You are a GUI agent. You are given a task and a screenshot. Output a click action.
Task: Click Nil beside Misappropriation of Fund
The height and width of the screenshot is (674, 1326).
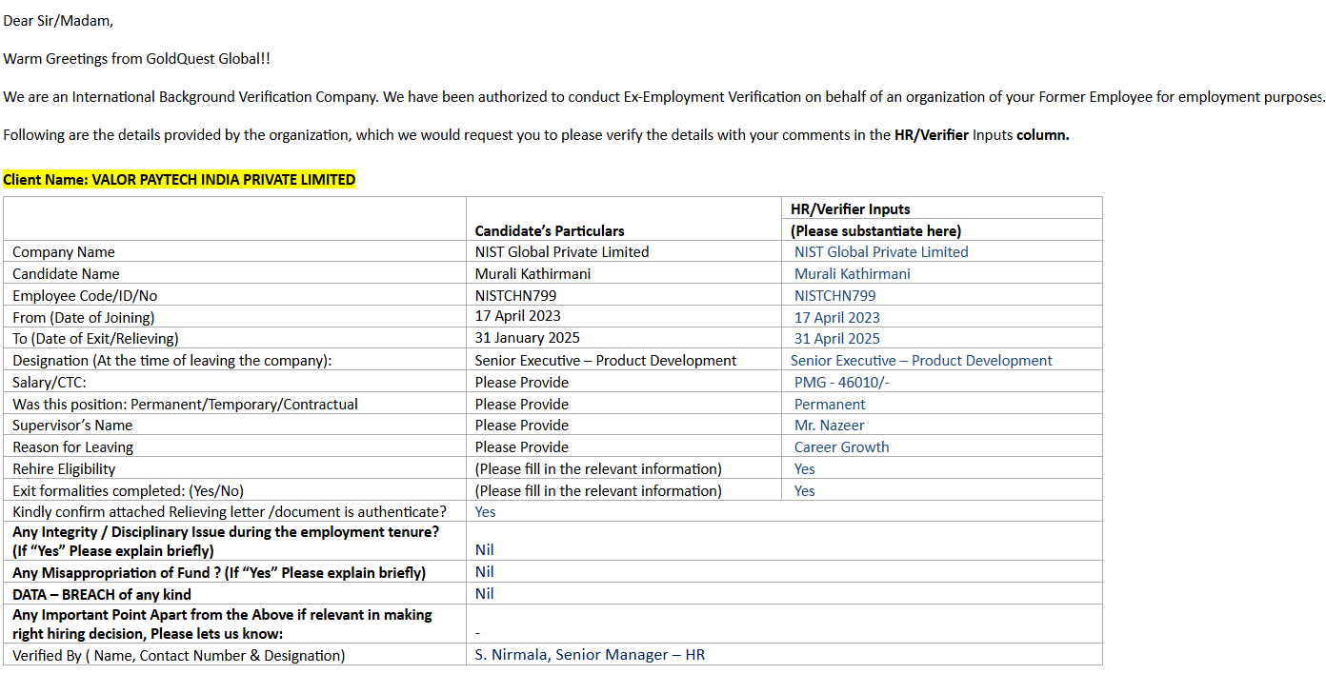tap(485, 572)
